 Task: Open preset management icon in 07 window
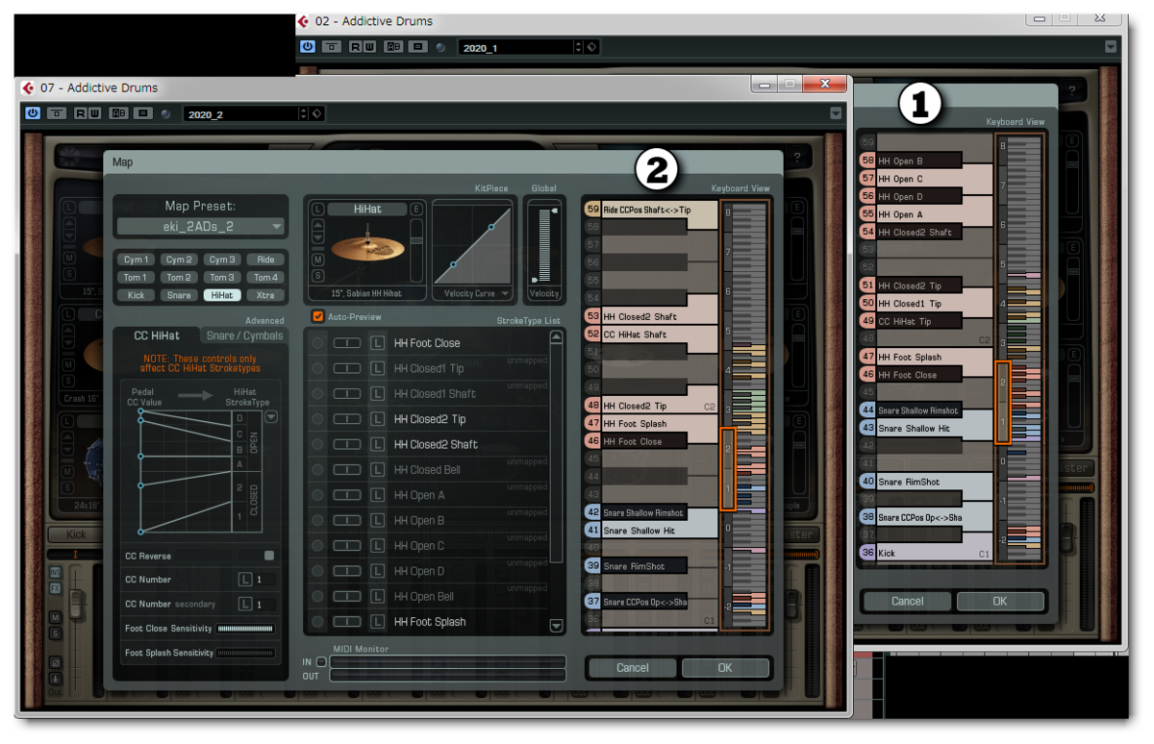143,113
